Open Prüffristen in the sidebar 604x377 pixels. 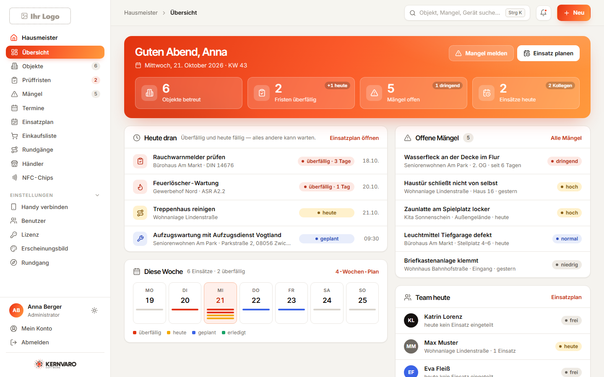55,80
